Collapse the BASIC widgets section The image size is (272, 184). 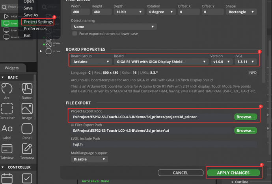pos(3,77)
